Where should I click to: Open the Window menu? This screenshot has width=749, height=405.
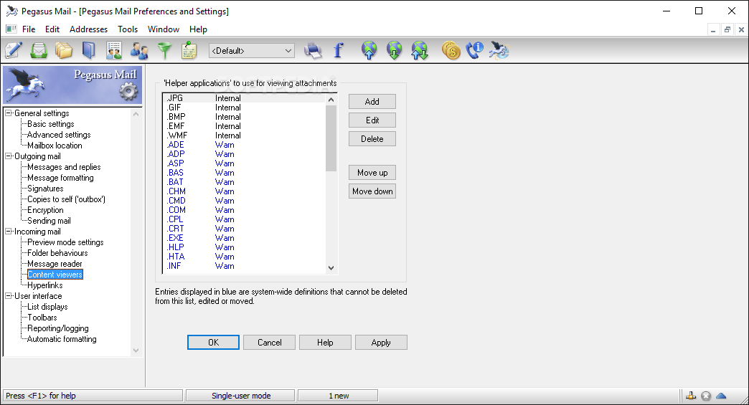(164, 29)
